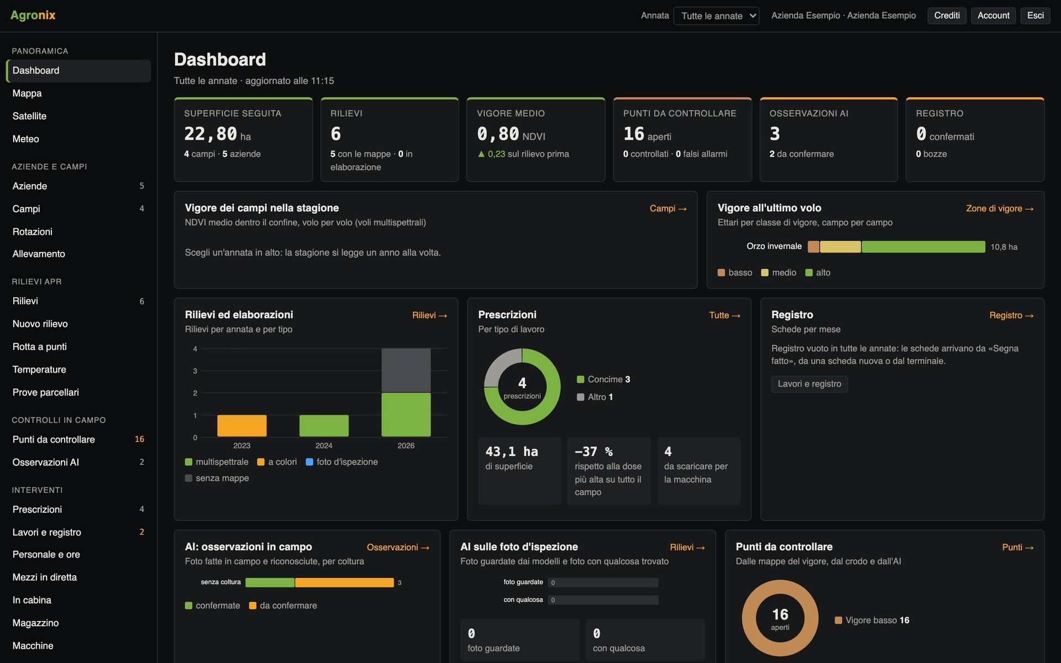Click the Rilievi link in AI sulle foto d'ispezione
This screenshot has height=663, width=1061.
point(687,547)
